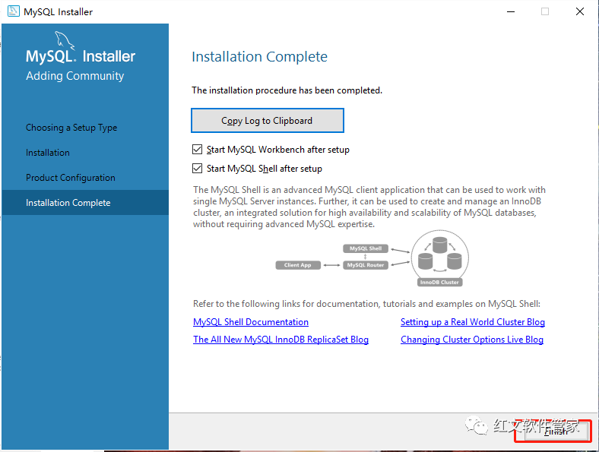Viewport: 599px width, 452px height.
Task: Click the MySQL Router box in diagram
Action: coord(366,265)
